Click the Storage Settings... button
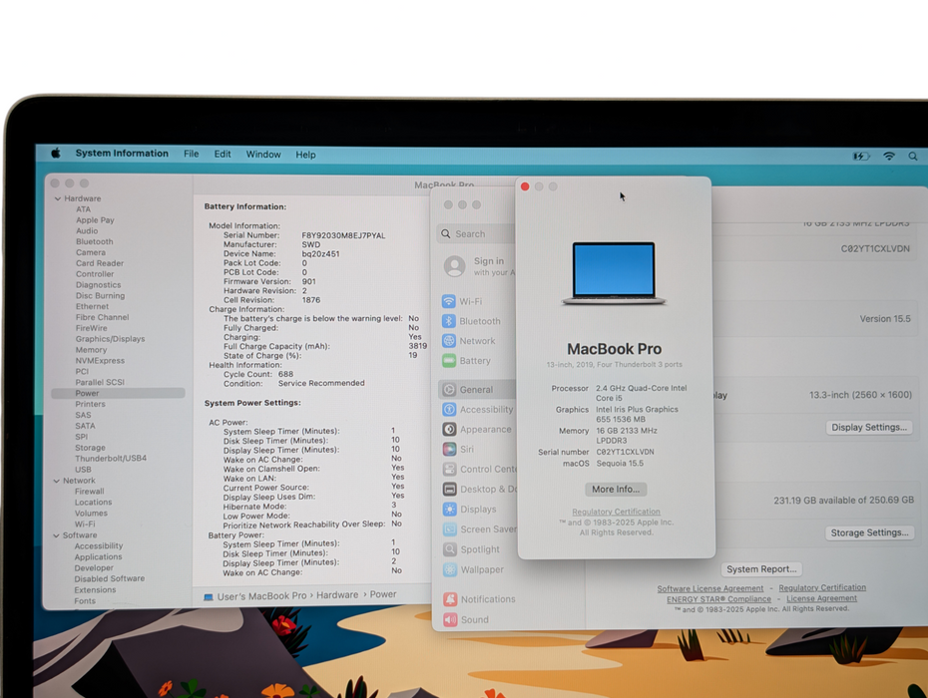This screenshot has height=698, width=928. [869, 532]
